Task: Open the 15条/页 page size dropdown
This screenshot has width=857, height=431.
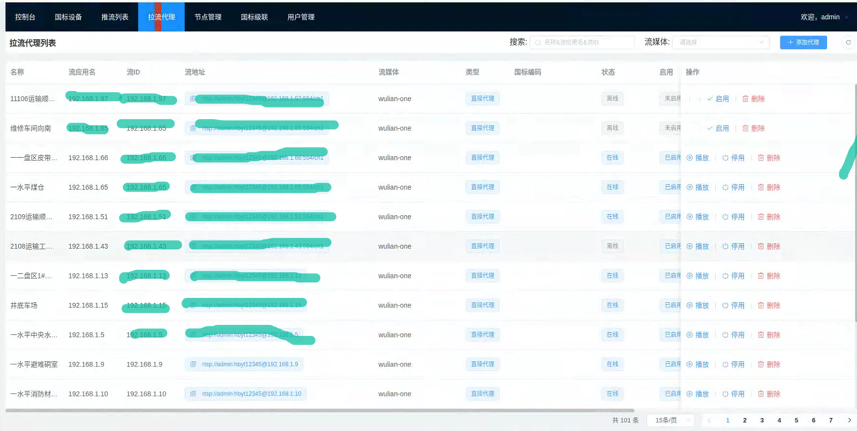Action: coord(671,420)
